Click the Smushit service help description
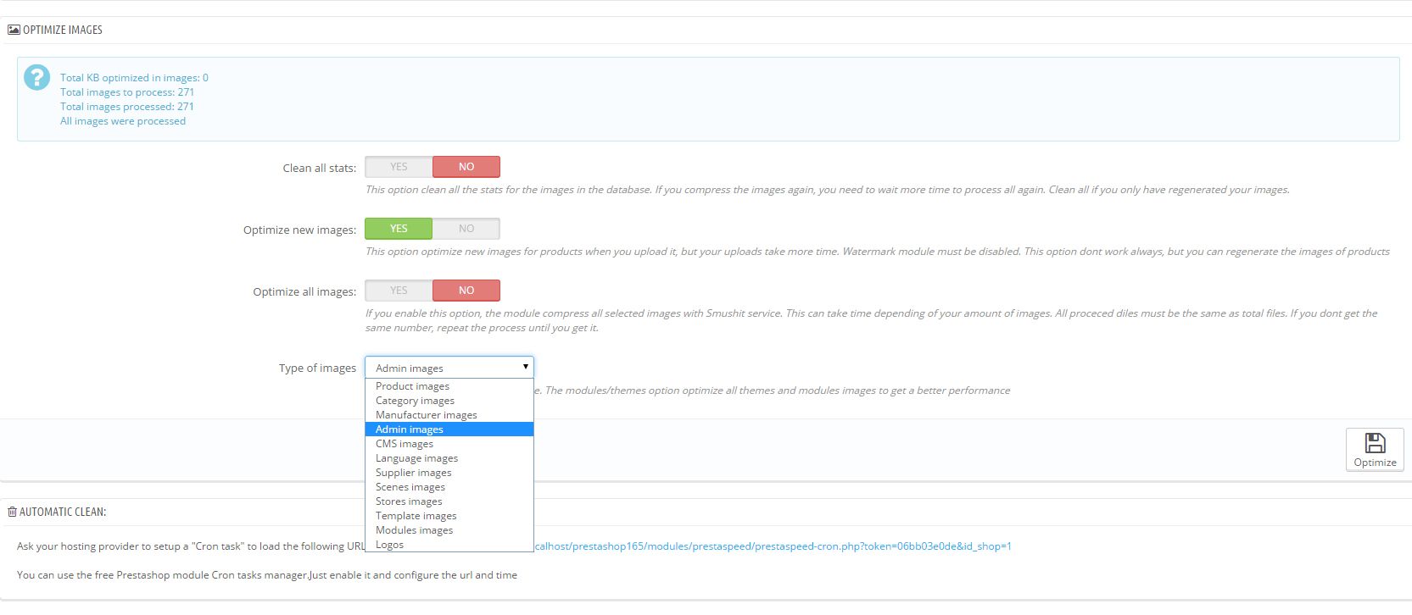Image resolution: width=1412 pixels, height=615 pixels. pyautogui.click(x=872, y=320)
